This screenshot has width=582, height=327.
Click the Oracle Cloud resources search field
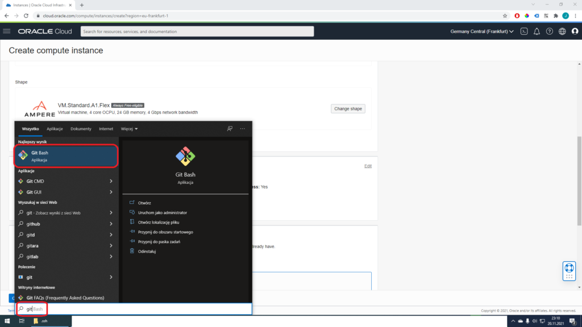click(x=197, y=32)
